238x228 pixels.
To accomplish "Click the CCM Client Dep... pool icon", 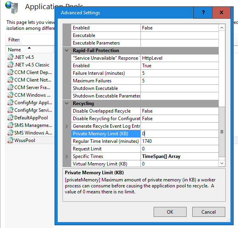I will point(10,72).
